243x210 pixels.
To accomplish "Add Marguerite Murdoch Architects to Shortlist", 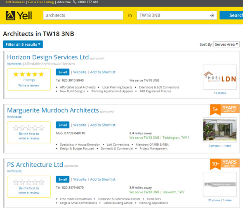I will 103,125.
